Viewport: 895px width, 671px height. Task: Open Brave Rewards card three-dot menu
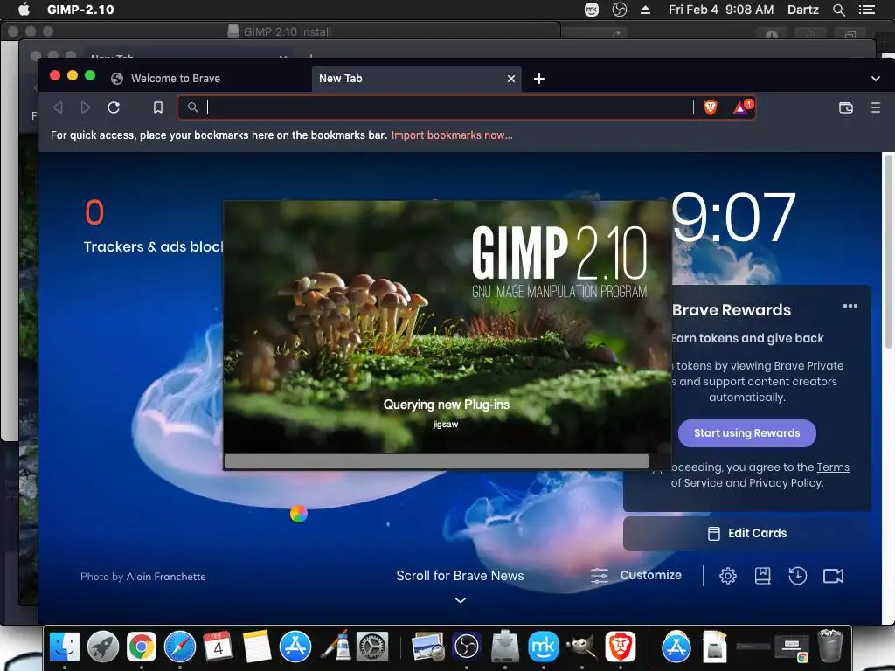coord(850,306)
